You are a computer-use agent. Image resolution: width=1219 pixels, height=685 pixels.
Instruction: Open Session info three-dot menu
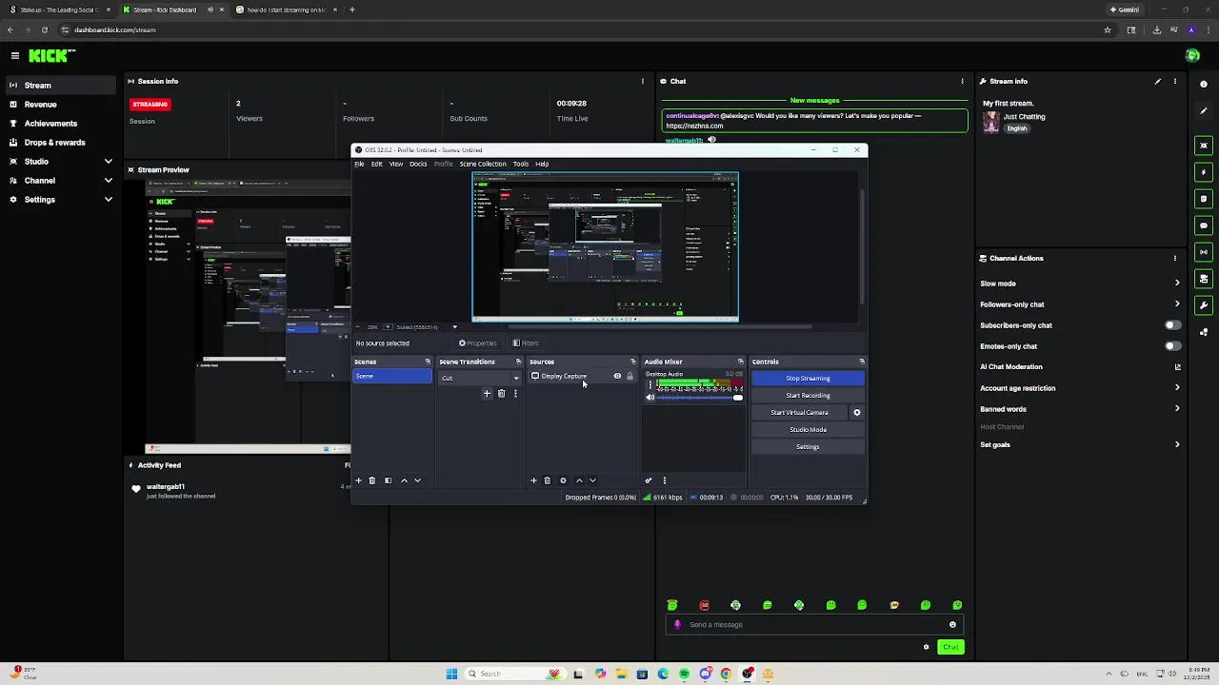tap(643, 82)
